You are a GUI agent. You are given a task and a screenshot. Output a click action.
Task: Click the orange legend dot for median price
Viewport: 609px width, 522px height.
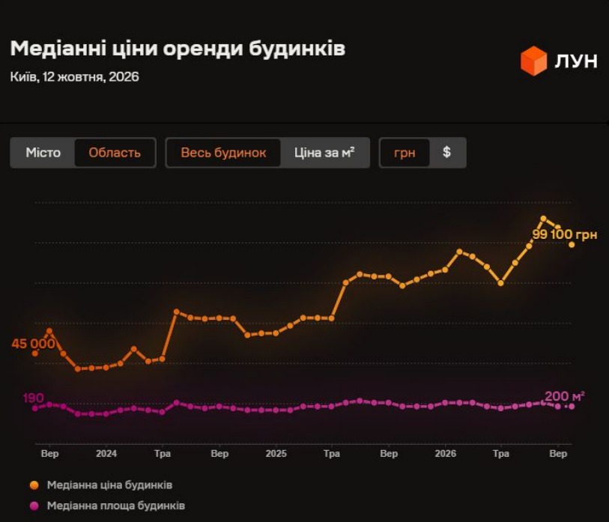pos(34,485)
